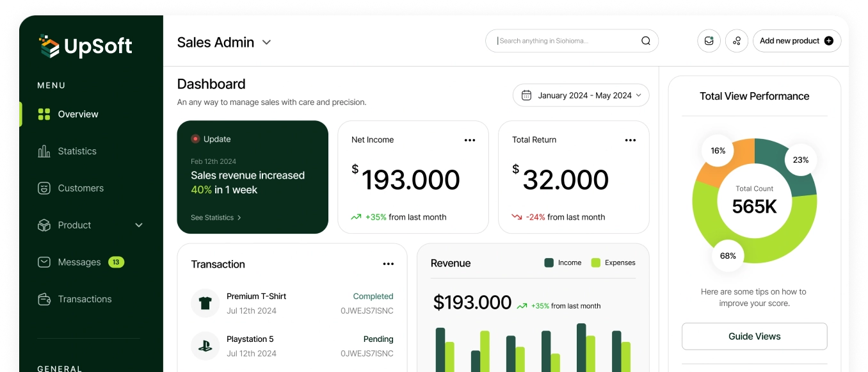Open the January 2024 - May 2024 date picker
Screen dimensions: 868x372
581,95
